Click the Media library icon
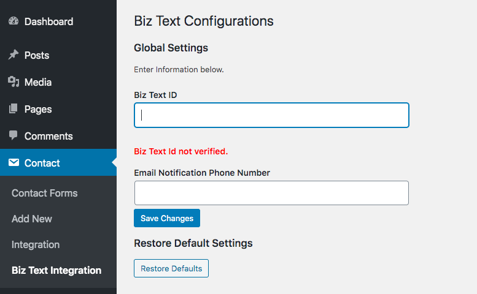This screenshot has height=294, width=477. pos(14,81)
